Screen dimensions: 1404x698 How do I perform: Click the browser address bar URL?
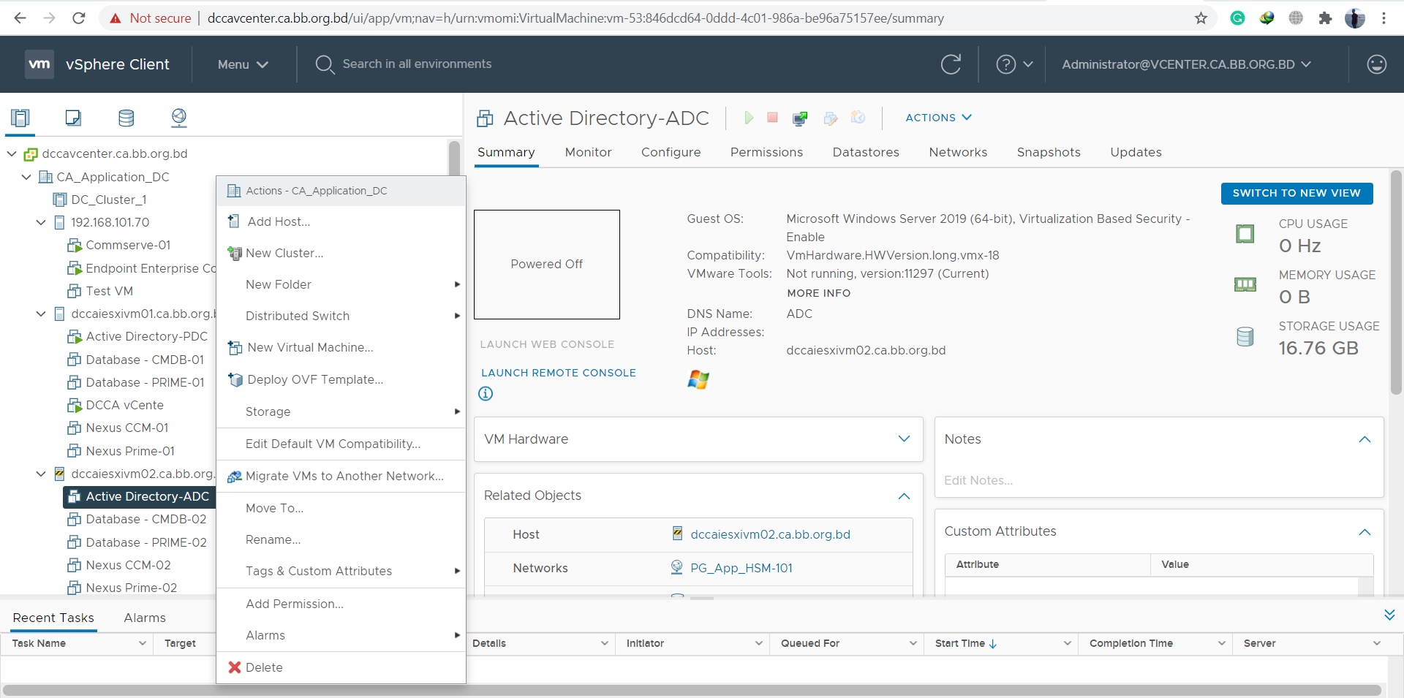[575, 18]
